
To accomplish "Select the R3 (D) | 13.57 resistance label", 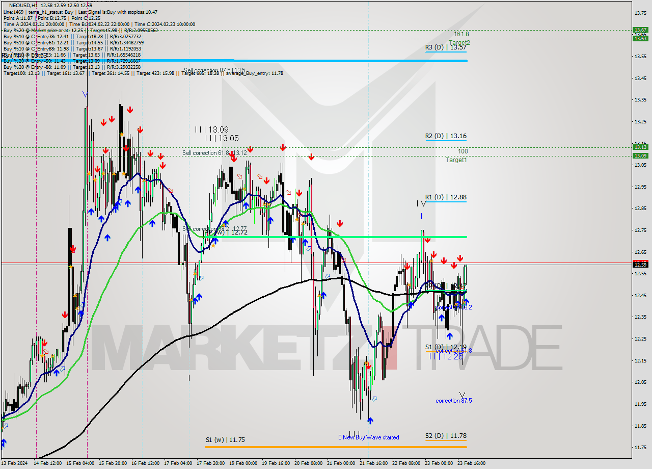I will coord(446,47).
